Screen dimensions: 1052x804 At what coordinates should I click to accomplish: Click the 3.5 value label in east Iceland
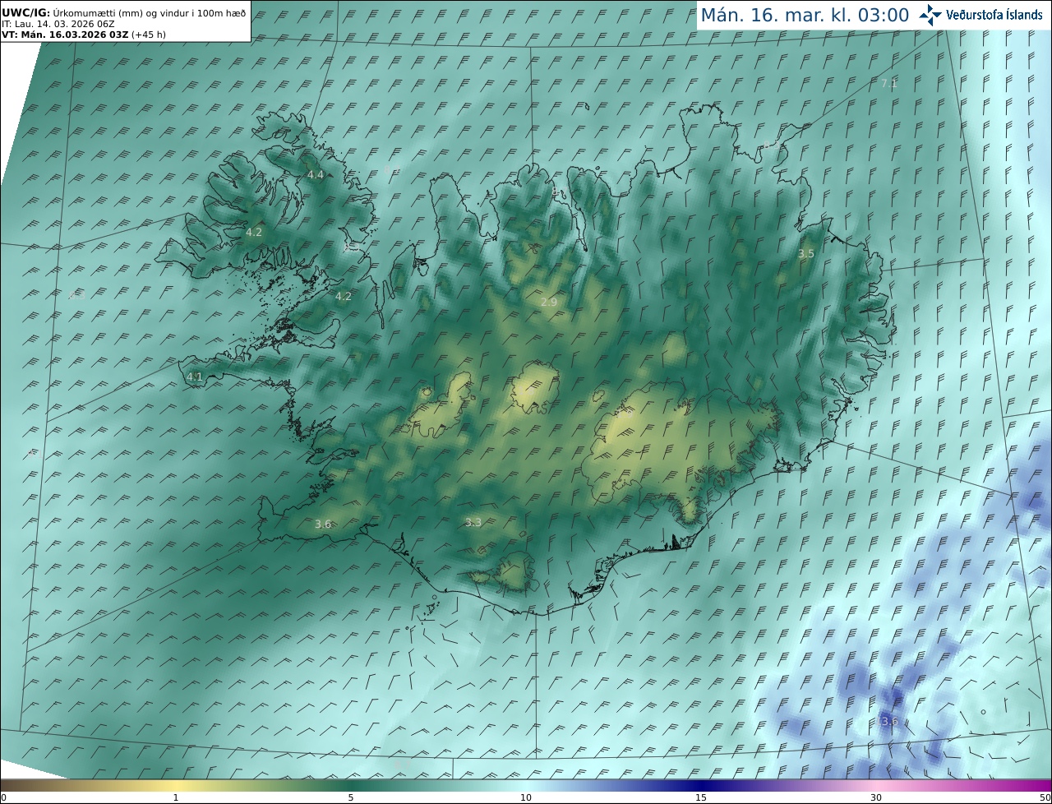click(x=806, y=254)
